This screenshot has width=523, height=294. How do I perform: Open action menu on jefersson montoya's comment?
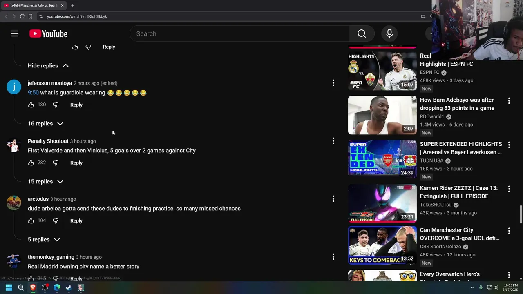click(333, 83)
